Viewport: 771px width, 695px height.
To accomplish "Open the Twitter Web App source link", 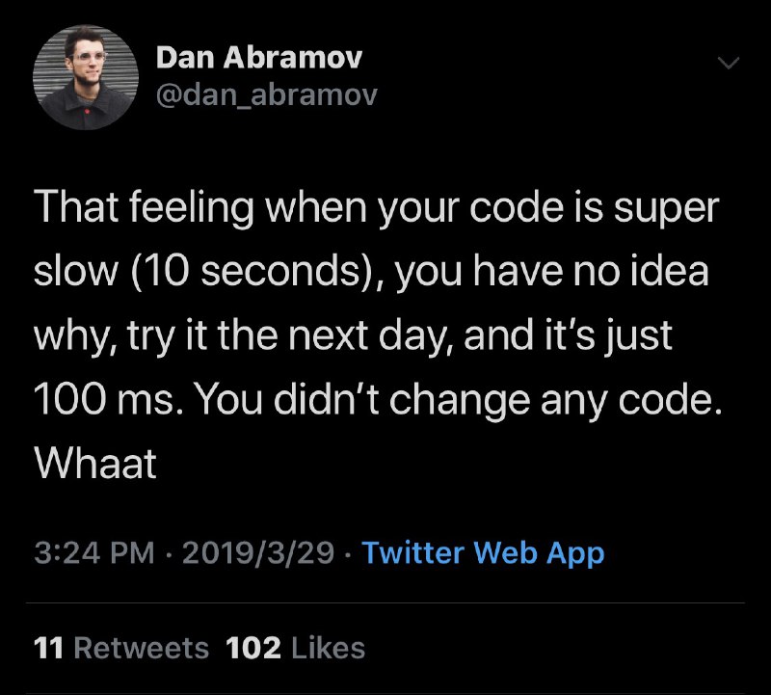I will click(x=483, y=553).
